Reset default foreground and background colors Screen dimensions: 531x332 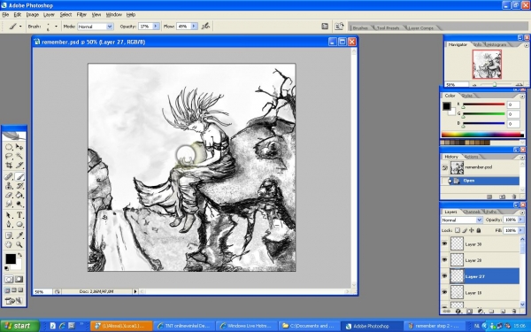[6, 268]
